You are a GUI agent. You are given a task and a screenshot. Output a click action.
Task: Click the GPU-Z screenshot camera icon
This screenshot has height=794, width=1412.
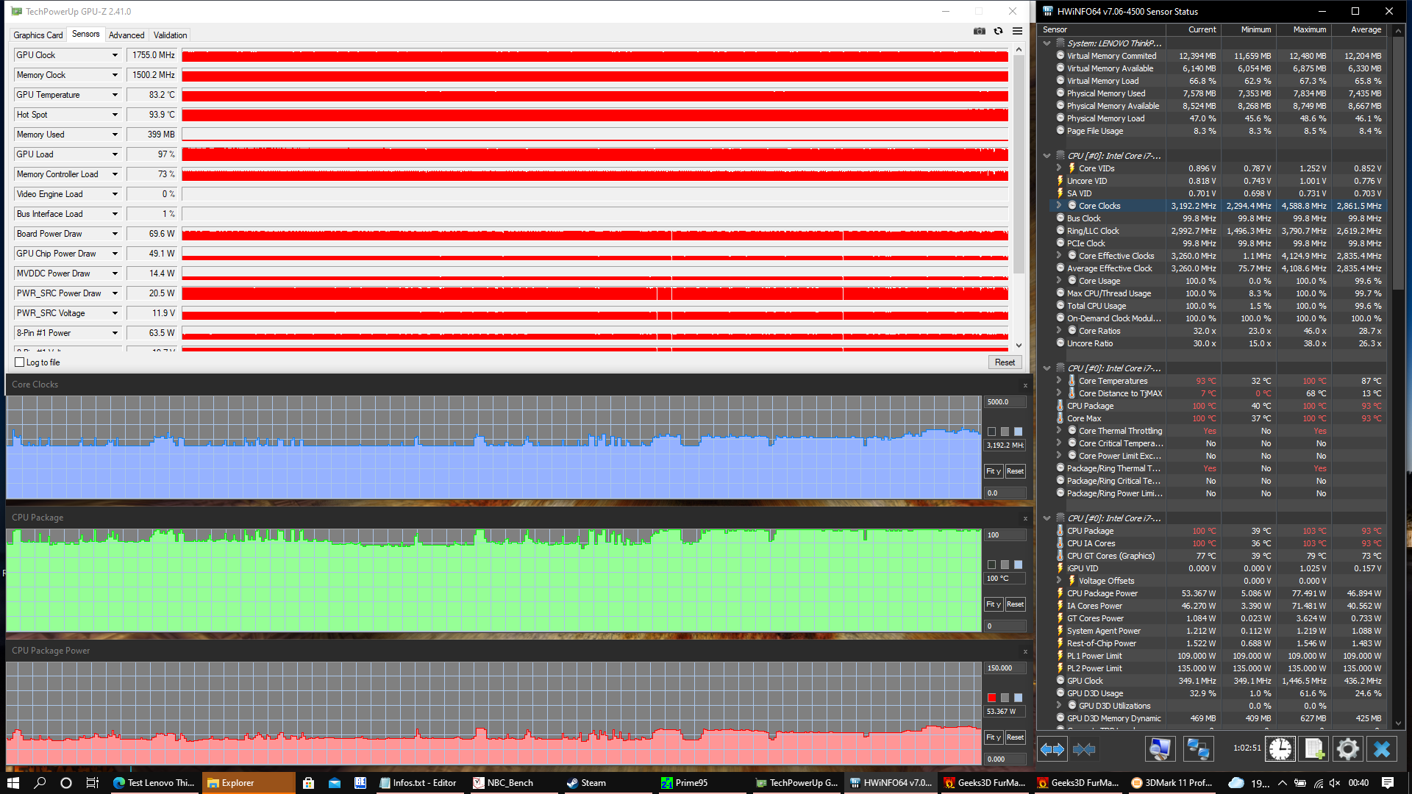click(979, 31)
